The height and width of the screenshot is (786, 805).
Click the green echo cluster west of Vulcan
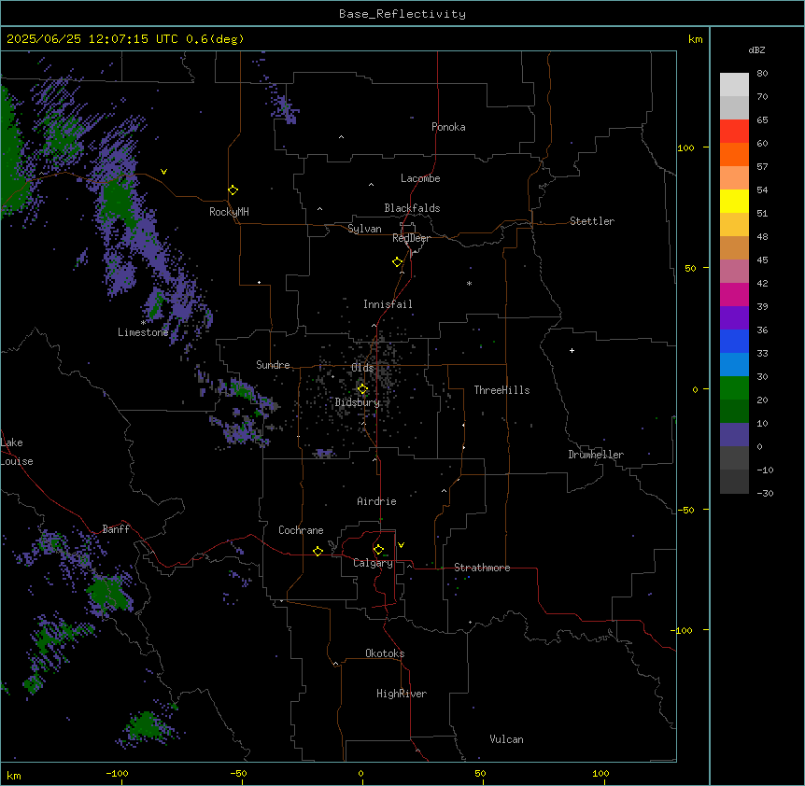click(147, 725)
